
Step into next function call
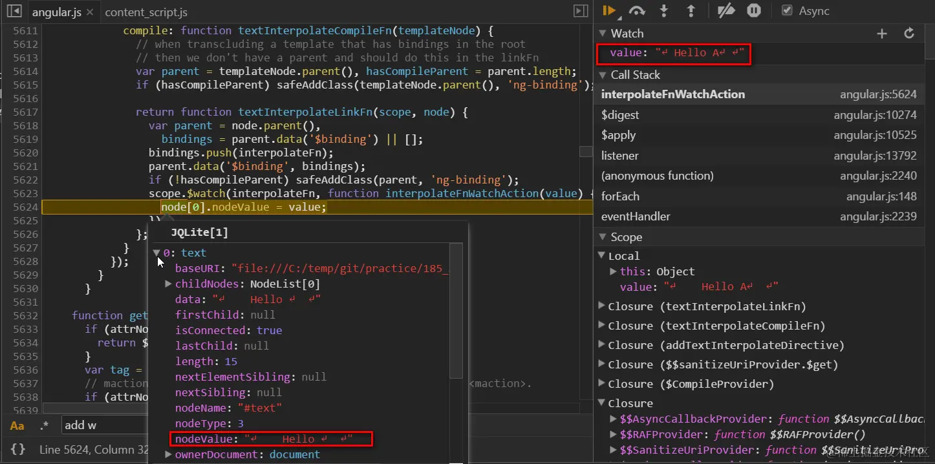point(663,10)
